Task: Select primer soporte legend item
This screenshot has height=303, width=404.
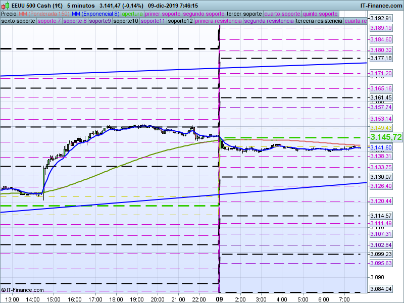Action: tap(163, 14)
